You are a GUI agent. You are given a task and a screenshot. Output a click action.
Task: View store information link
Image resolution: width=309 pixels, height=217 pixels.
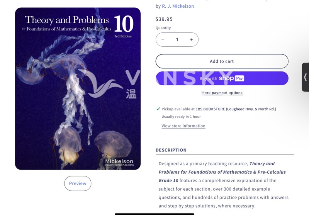183,126
